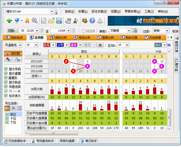Screen dimensions: 181x147
Task: Open the 19 value dropdown
Action: click(x=36, y=45)
